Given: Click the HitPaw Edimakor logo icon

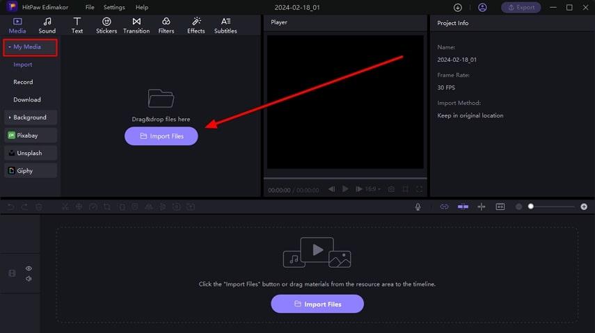Looking at the screenshot, I should coord(12,6).
